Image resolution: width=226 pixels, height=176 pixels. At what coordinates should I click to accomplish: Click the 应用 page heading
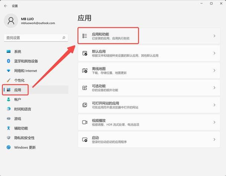pos(84,18)
